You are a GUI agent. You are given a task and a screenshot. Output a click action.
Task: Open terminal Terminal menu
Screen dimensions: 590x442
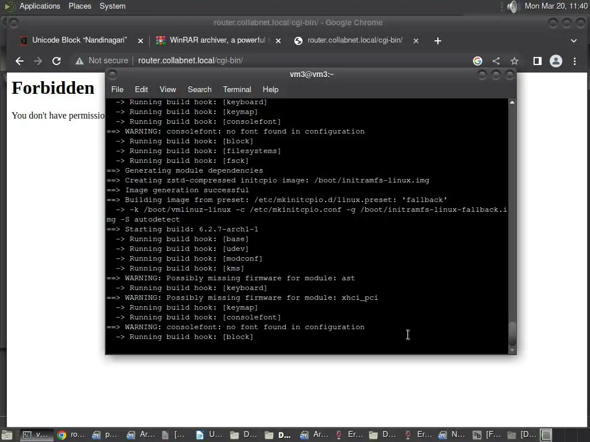click(237, 89)
